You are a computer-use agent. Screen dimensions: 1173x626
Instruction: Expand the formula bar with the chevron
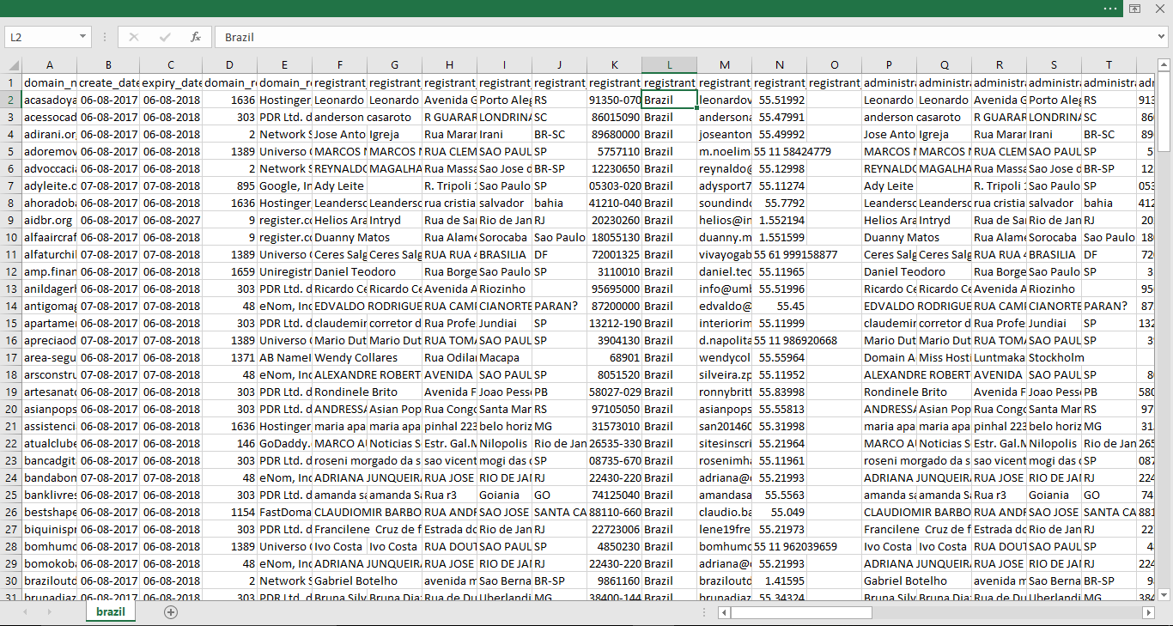1160,37
